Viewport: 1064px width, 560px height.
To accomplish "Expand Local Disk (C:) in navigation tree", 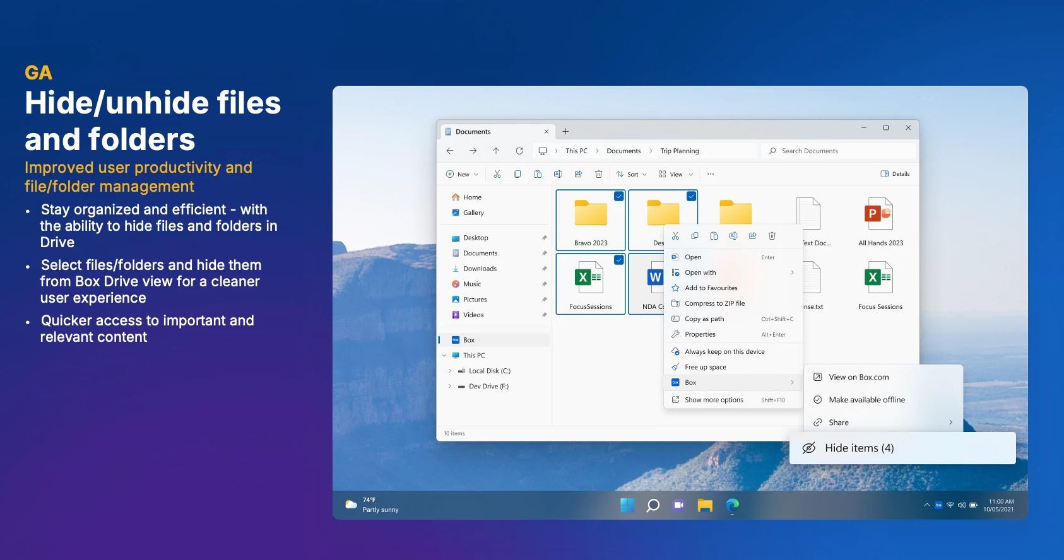I will (x=450, y=371).
